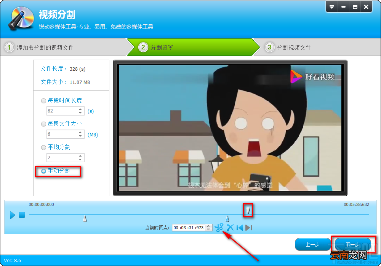
Task: Close the video splitter window
Action: [x=366, y=7]
